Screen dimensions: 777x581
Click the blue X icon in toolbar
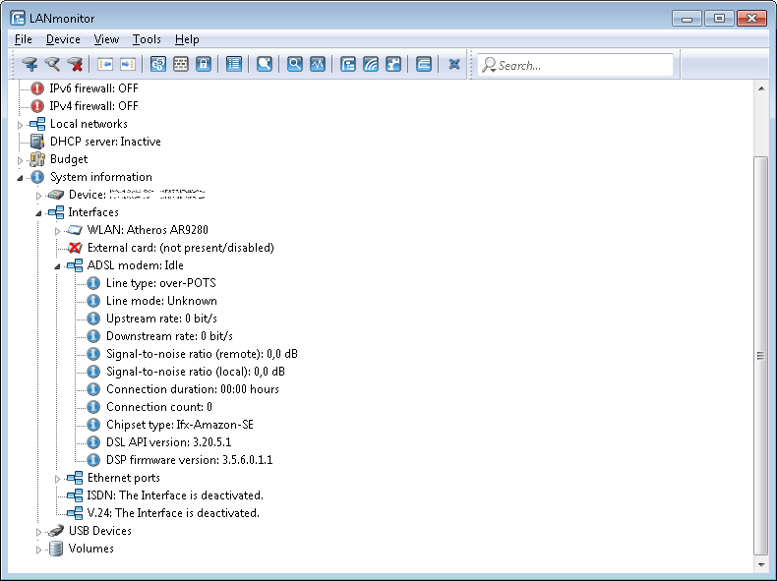point(454,65)
